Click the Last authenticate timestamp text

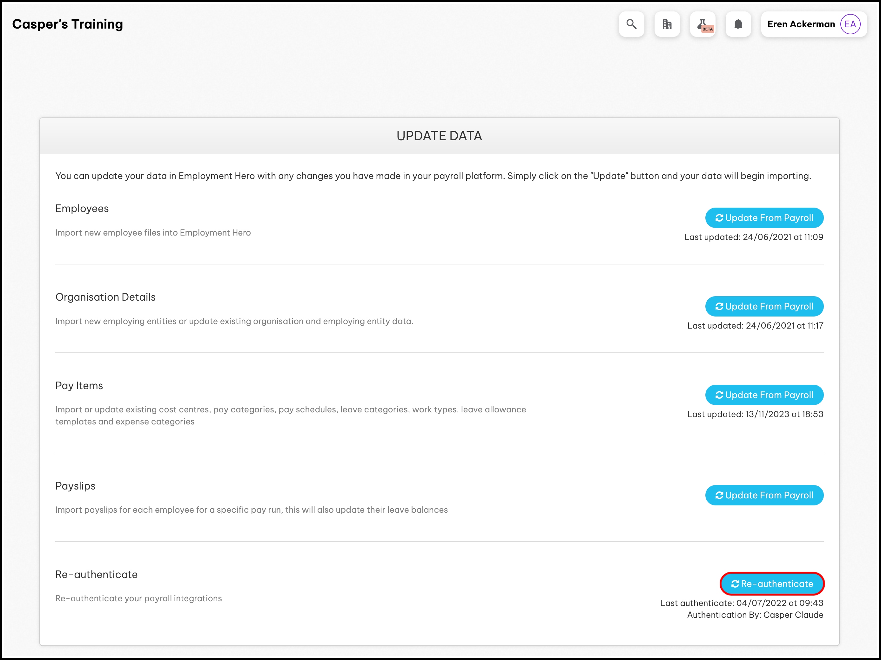(x=741, y=603)
